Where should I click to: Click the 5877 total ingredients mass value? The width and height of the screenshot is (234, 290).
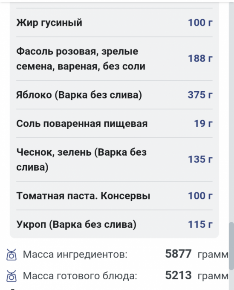(178, 254)
